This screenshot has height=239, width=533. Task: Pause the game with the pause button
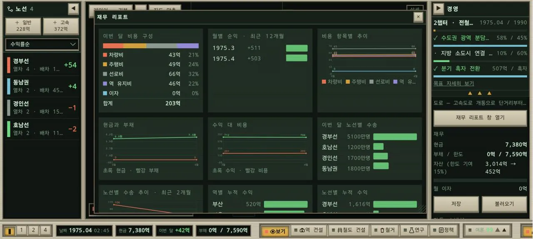[10, 230]
